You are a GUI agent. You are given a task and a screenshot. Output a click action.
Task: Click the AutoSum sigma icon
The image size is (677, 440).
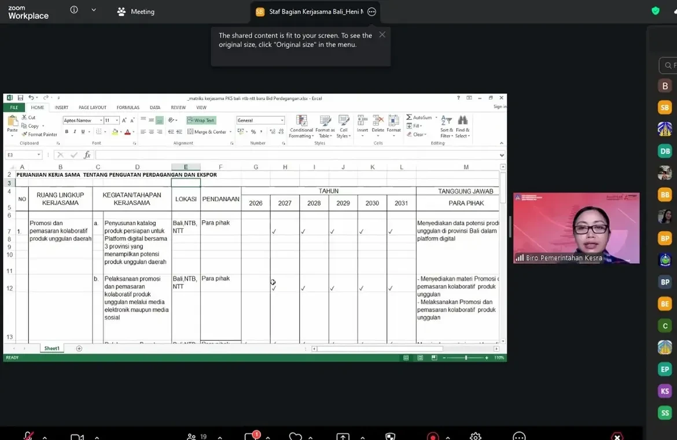(409, 117)
